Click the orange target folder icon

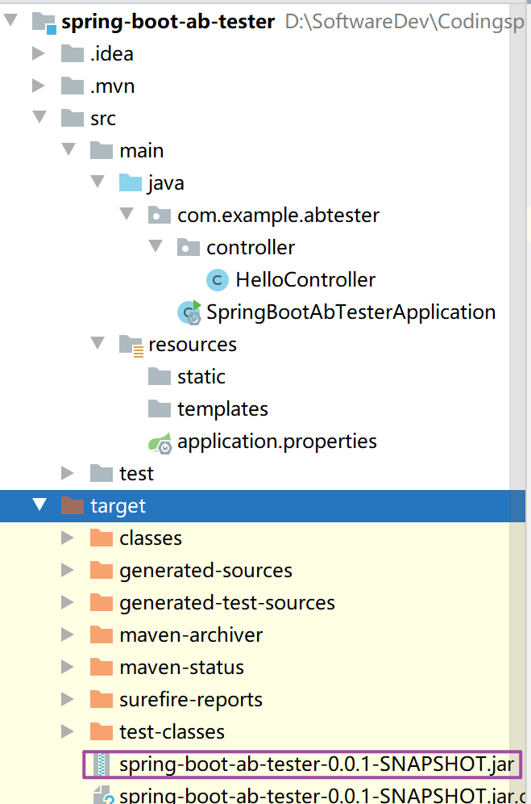pyautogui.click(x=73, y=506)
